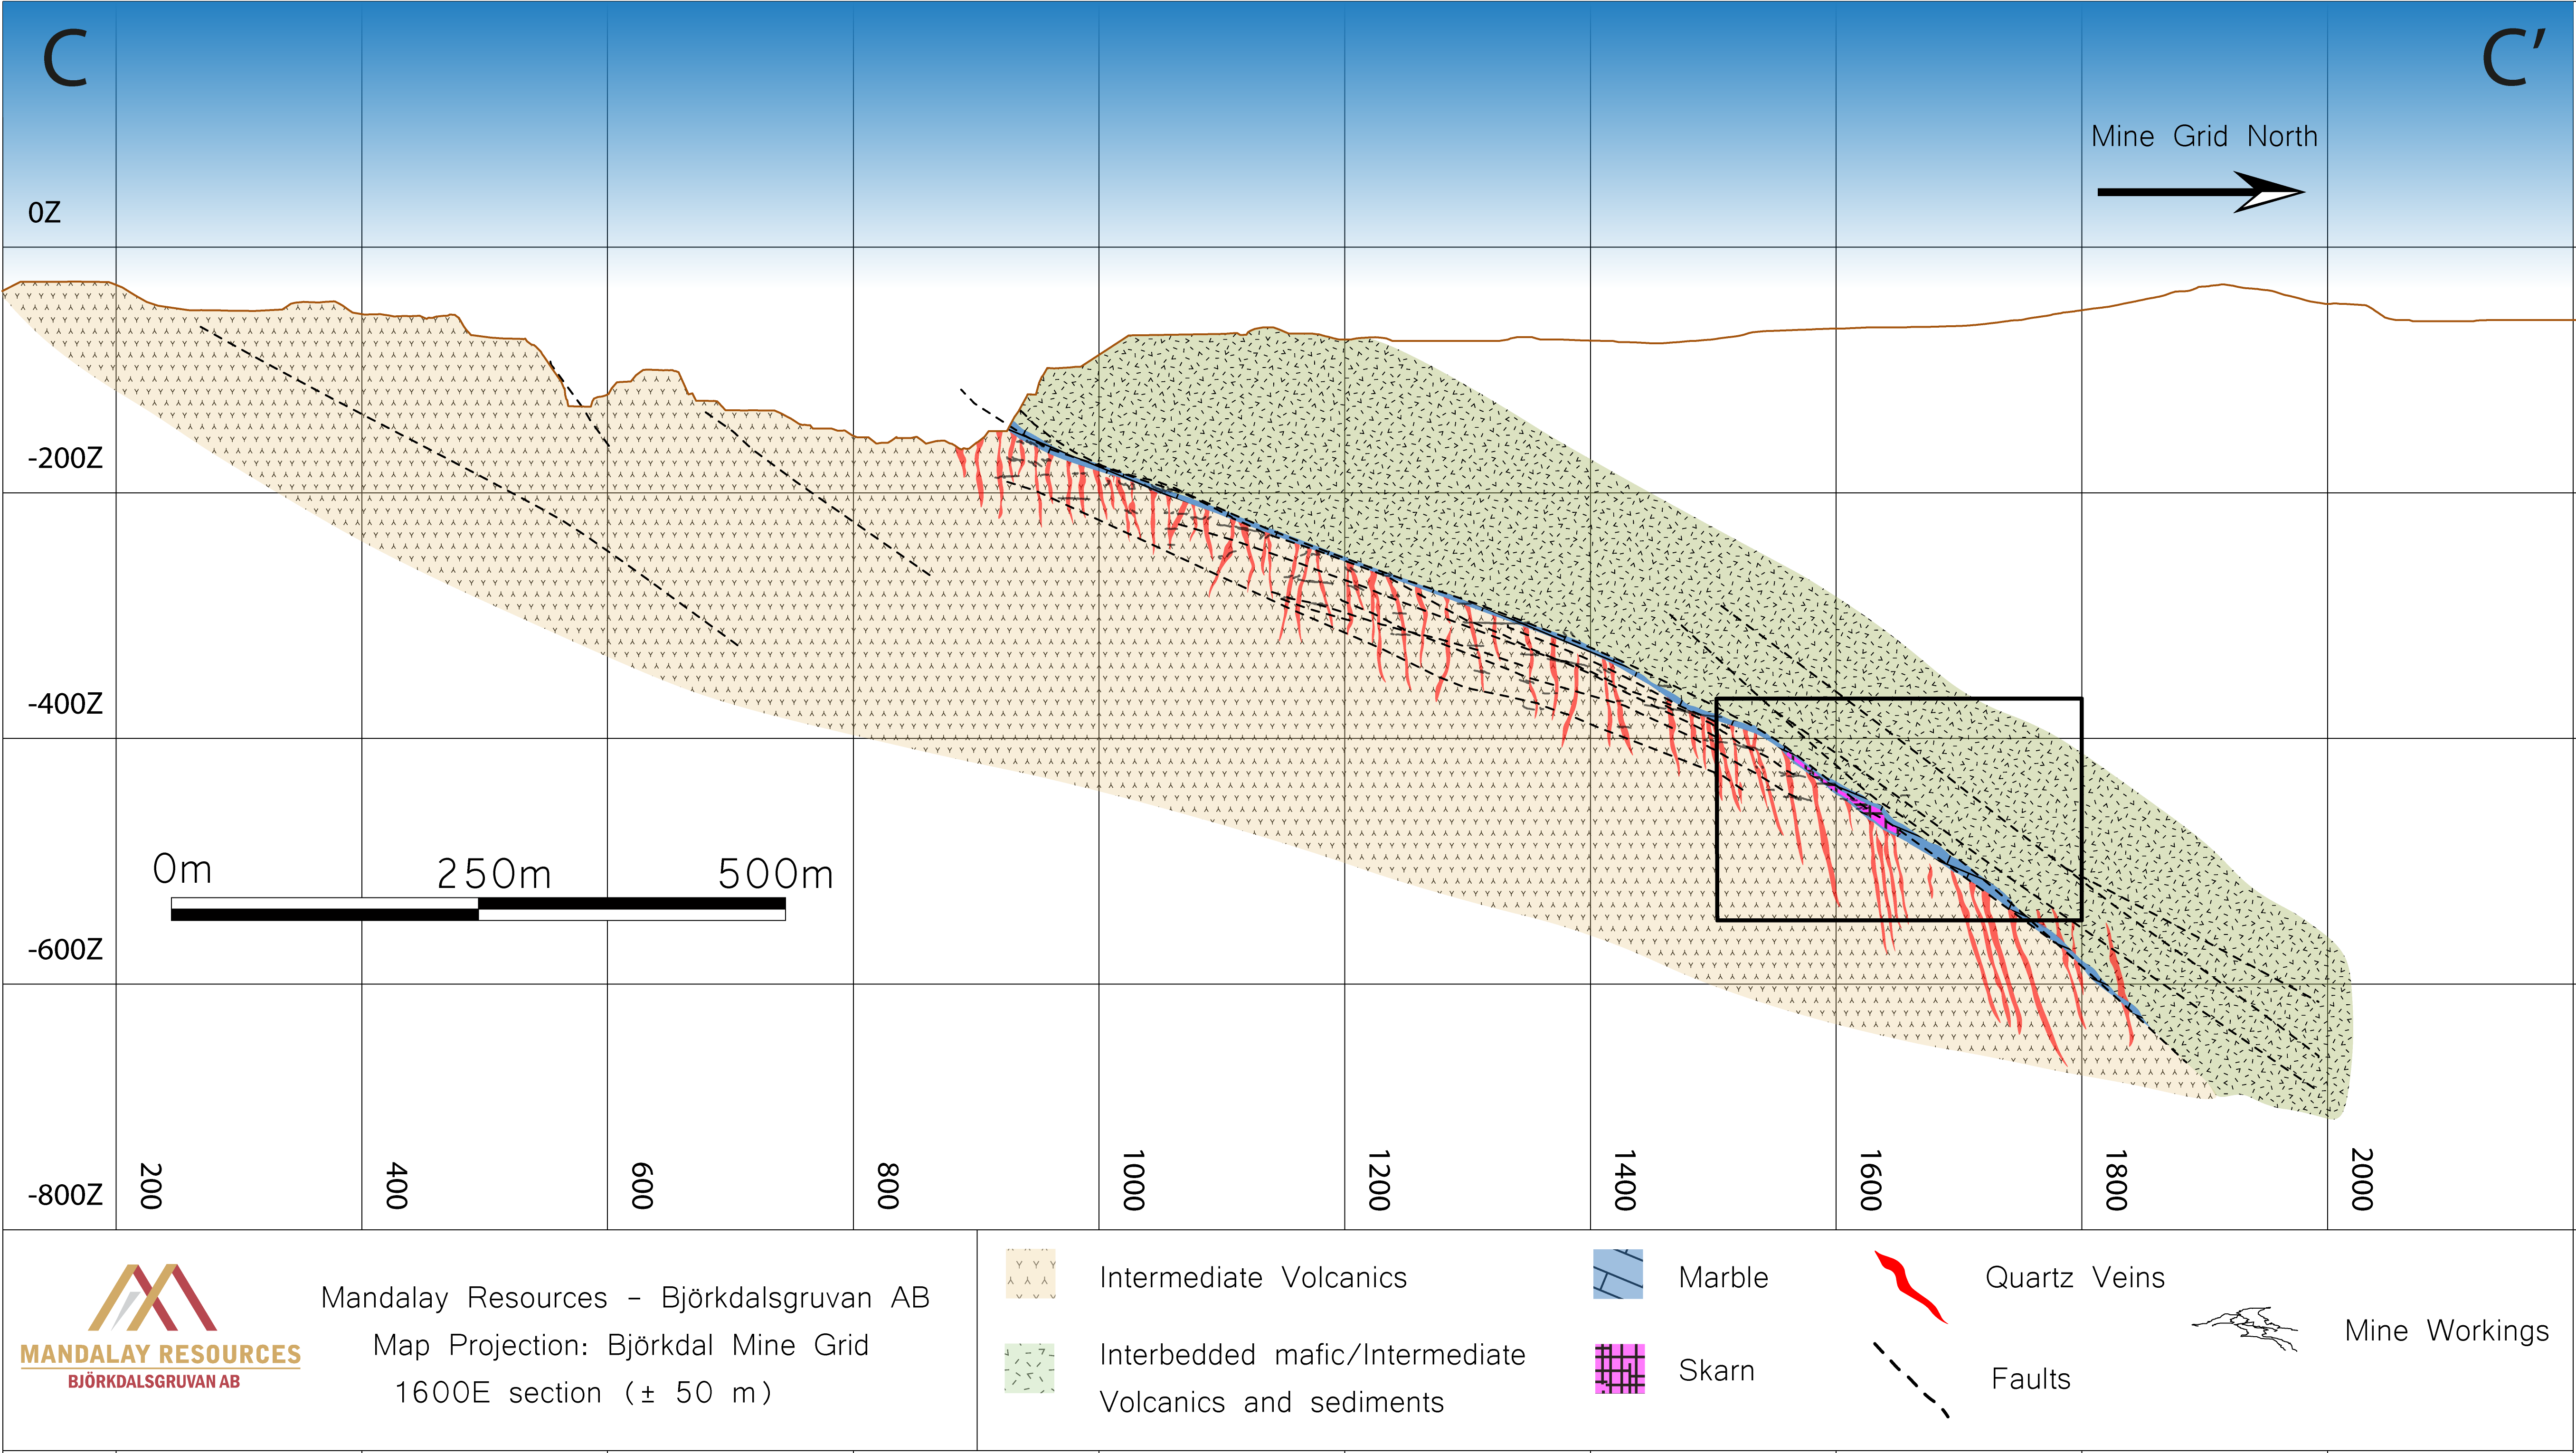Viewport: 2576px width, 1453px height.
Task: Click the Intermediate Volcanics legend swatch
Action: click(x=1030, y=1273)
